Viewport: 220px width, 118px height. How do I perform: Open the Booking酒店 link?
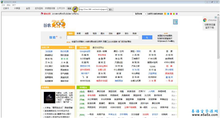[x=102, y=66]
